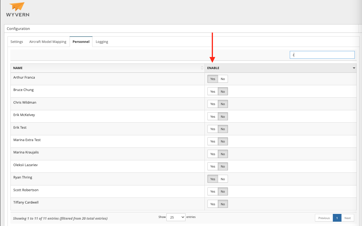Screen dimensions: 362x226
Task: Click page 1 in pagination
Action: click(x=337, y=218)
